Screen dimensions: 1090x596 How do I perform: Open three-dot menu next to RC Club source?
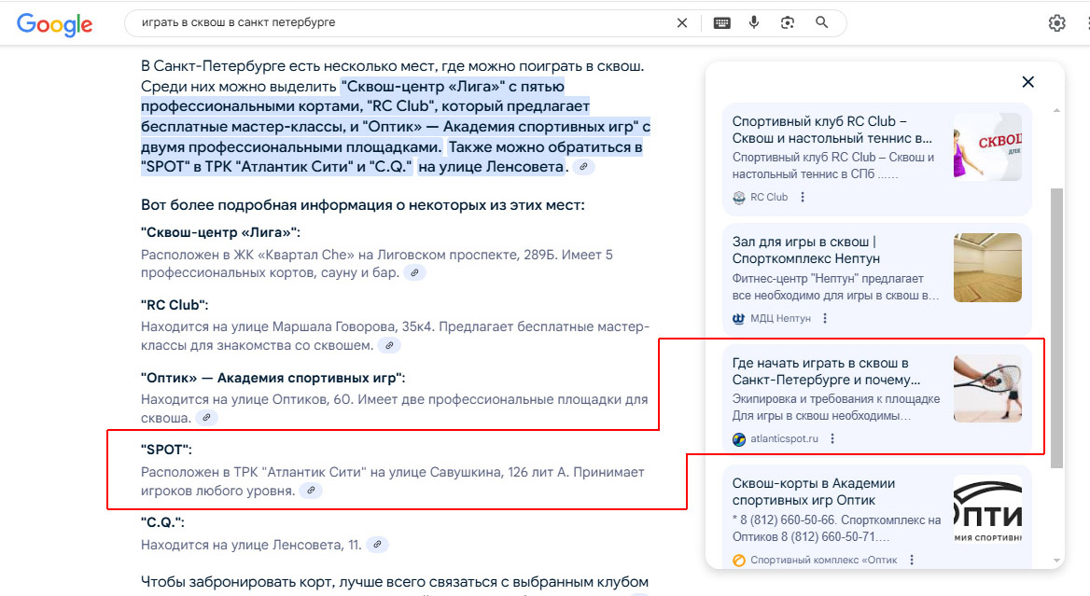coord(803,198)
